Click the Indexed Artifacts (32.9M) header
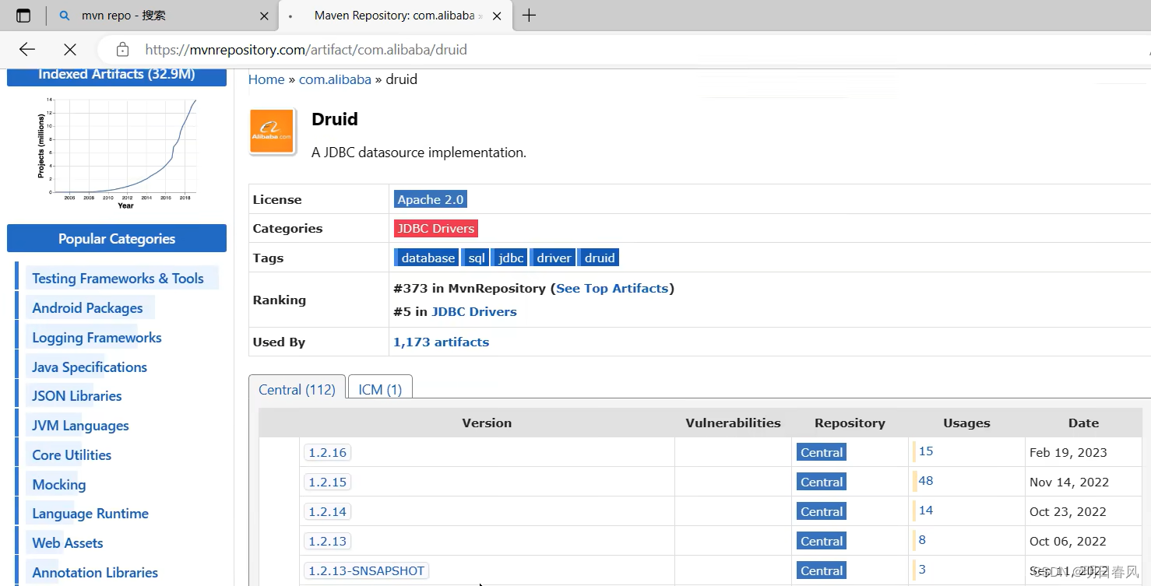 click(x=117, y=75)
